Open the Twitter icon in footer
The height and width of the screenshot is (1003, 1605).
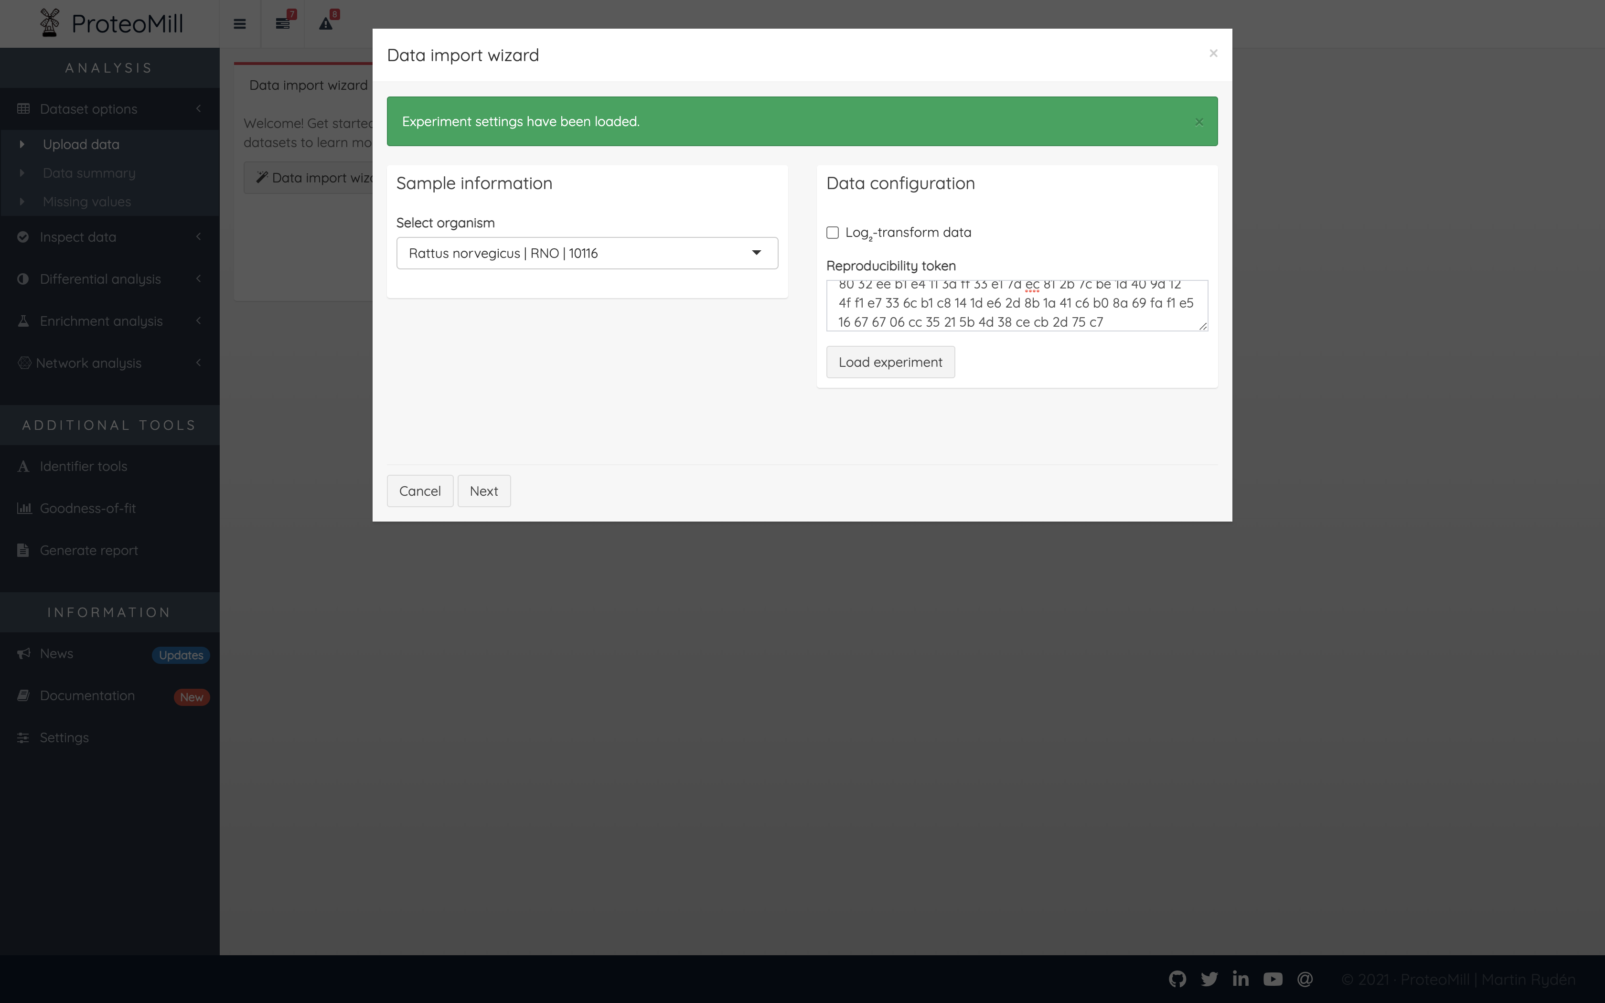tap(1209, 979)
